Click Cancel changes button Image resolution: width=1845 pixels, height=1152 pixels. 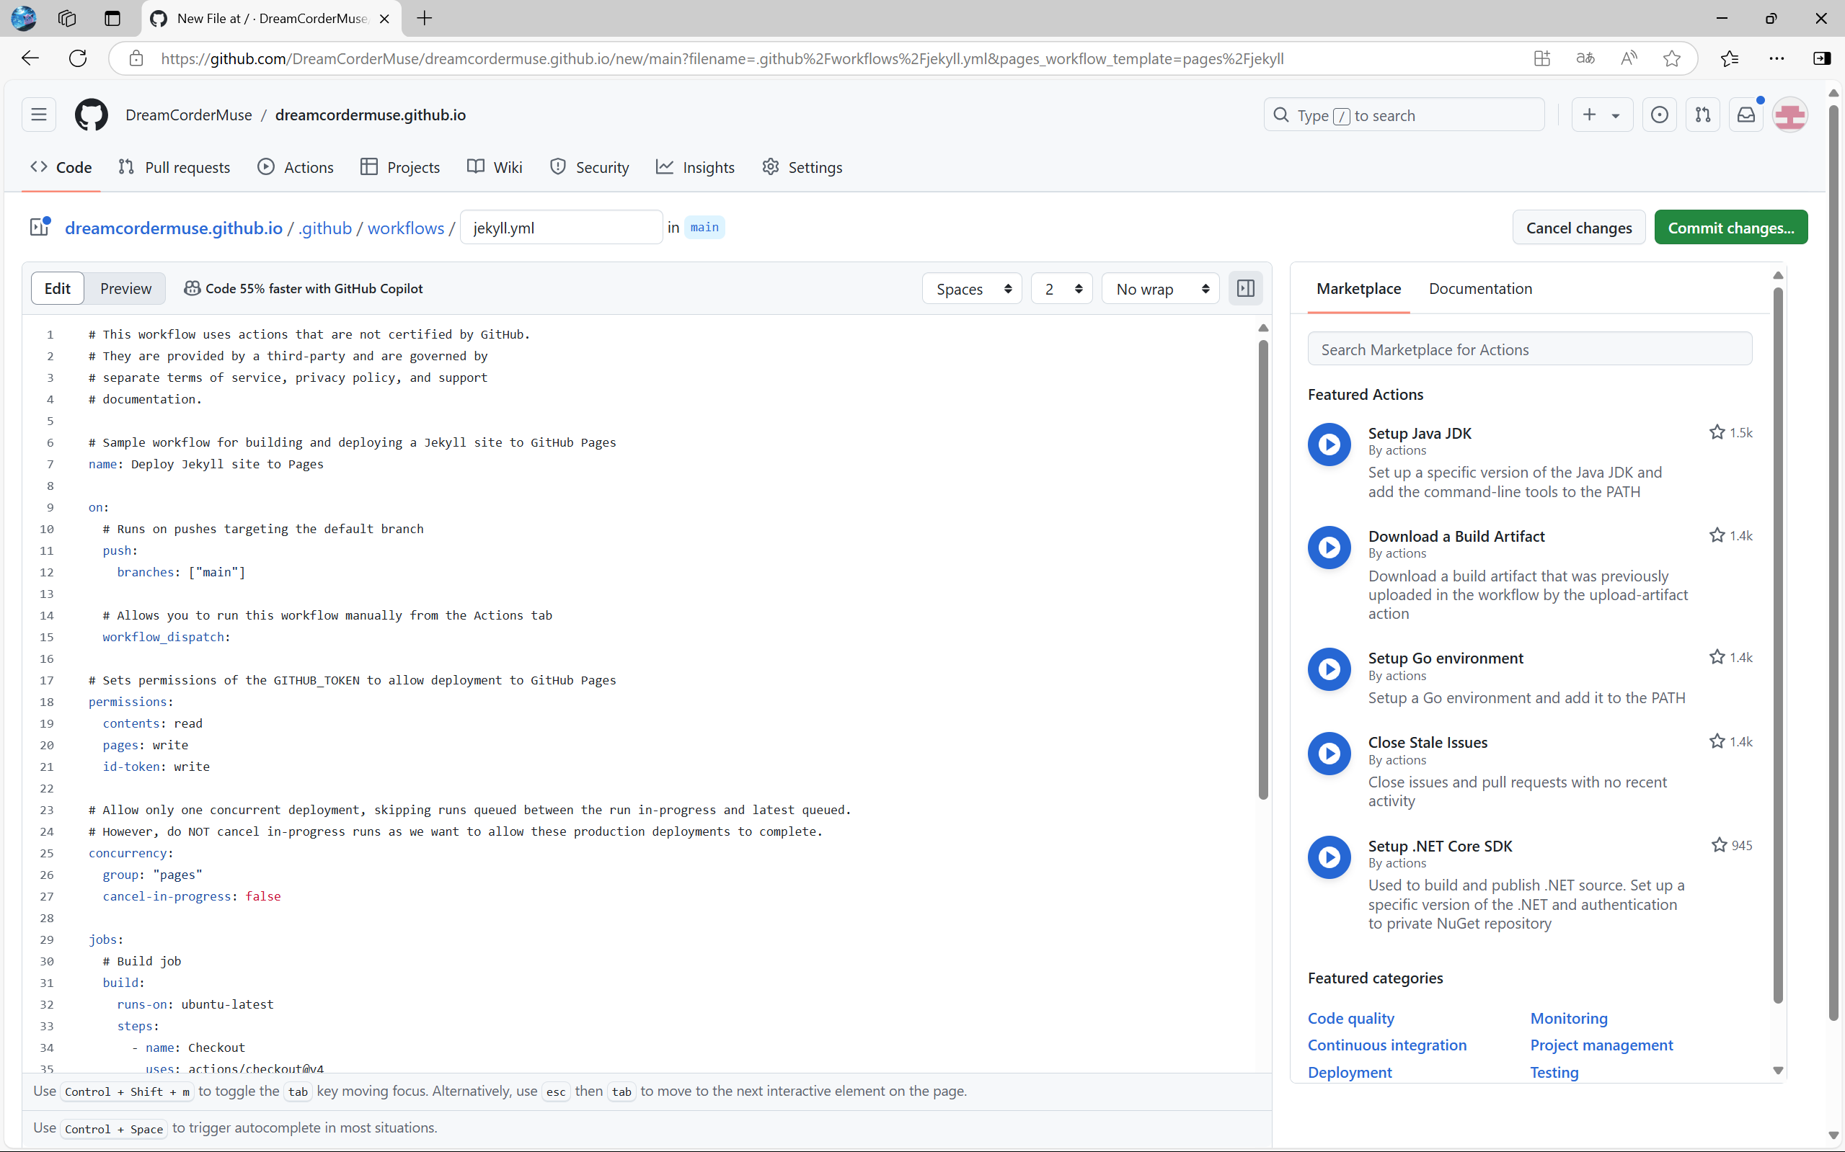pos(1579,227)
